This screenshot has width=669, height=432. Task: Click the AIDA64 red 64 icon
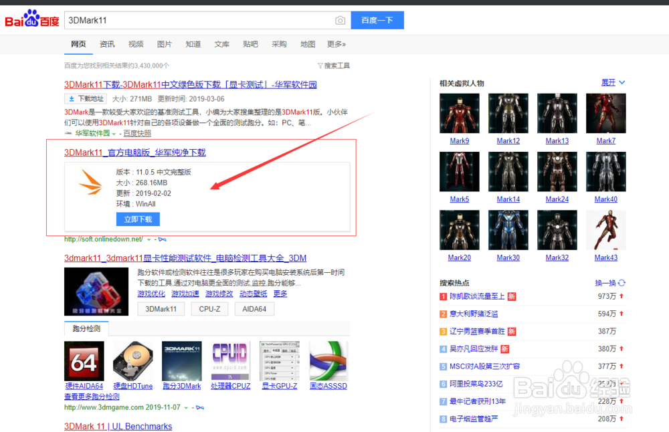point(84,361)
